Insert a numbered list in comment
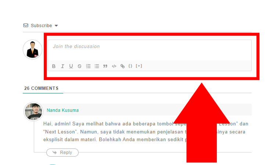The height and width of the screenshot is (165, 273). point(88,66)
